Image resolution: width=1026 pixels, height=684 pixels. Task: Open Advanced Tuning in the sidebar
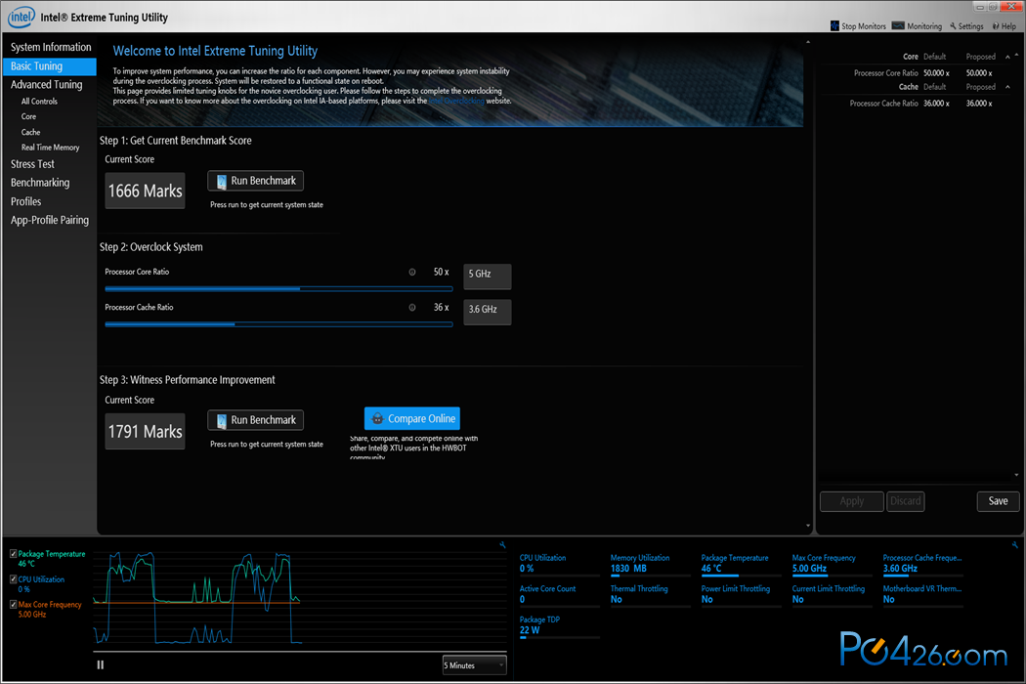[47, 84]
